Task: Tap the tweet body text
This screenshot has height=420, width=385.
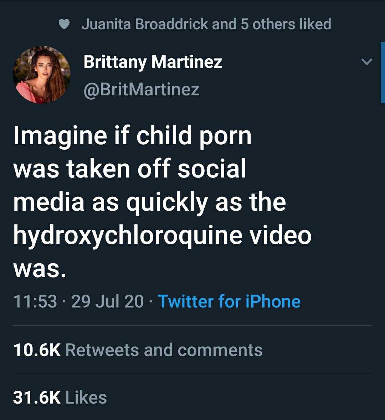Action: click(x=162, y=201)
